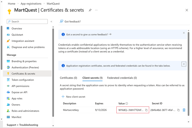The width and height of the screenshot is (192, 128).
Task: Click the Diagnose and solve problems wrench icon
Action: 8,47
